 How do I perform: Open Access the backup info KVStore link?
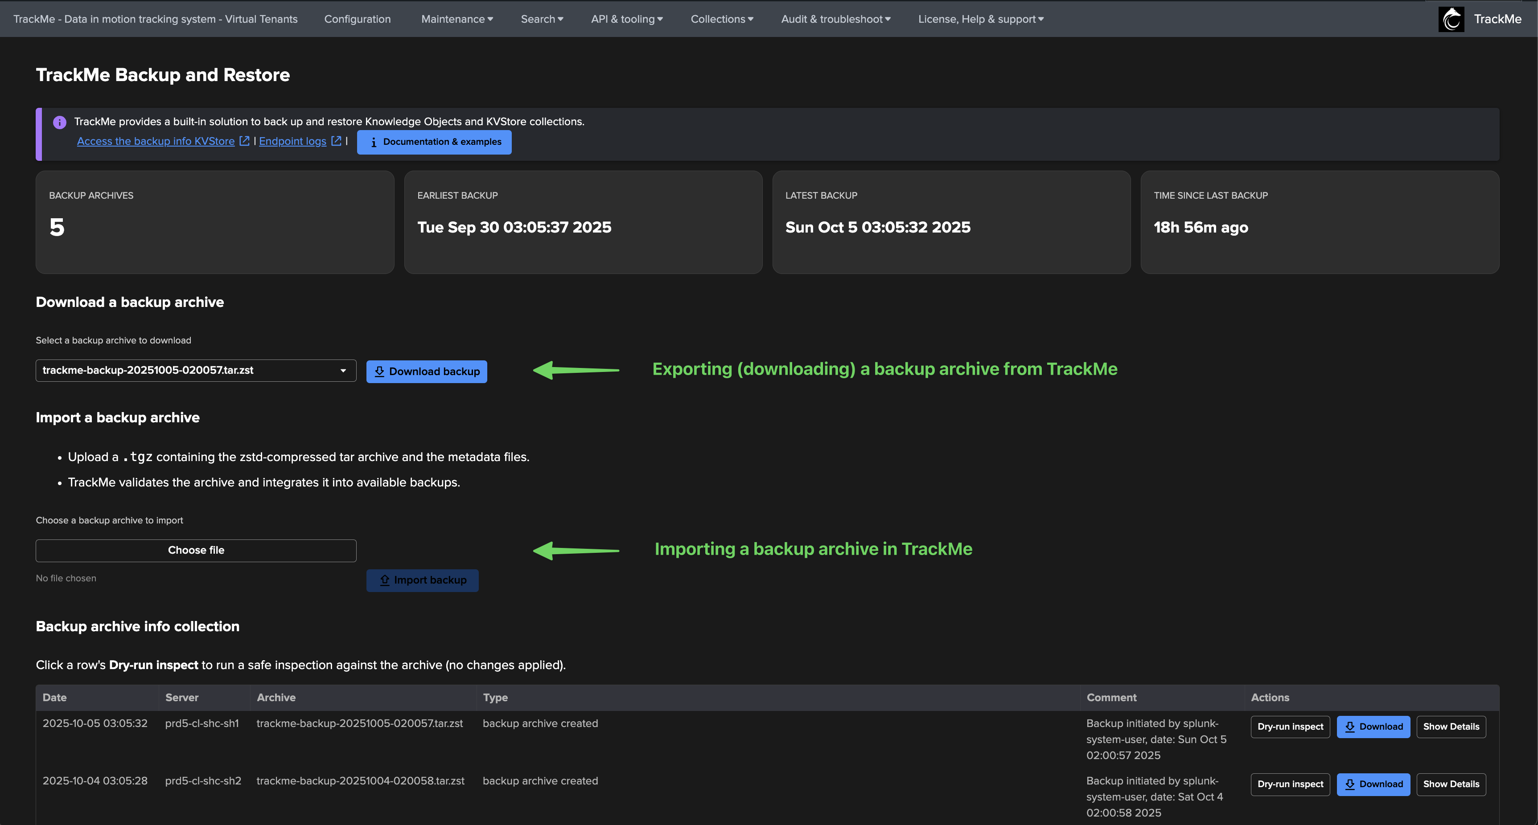click(x=156, y=141)
